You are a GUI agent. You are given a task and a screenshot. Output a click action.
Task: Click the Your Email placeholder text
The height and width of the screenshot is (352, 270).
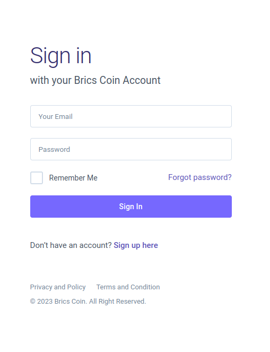coord(55,116)
